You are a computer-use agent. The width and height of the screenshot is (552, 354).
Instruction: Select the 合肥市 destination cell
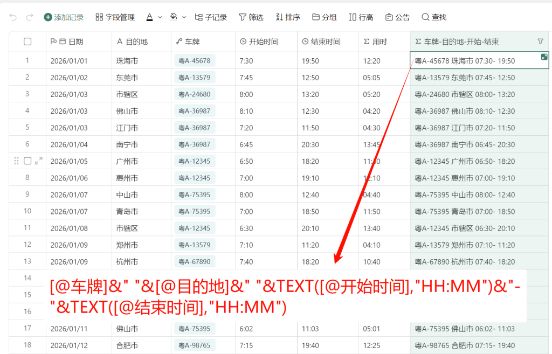pyautogui.click(x=142, y=345)
